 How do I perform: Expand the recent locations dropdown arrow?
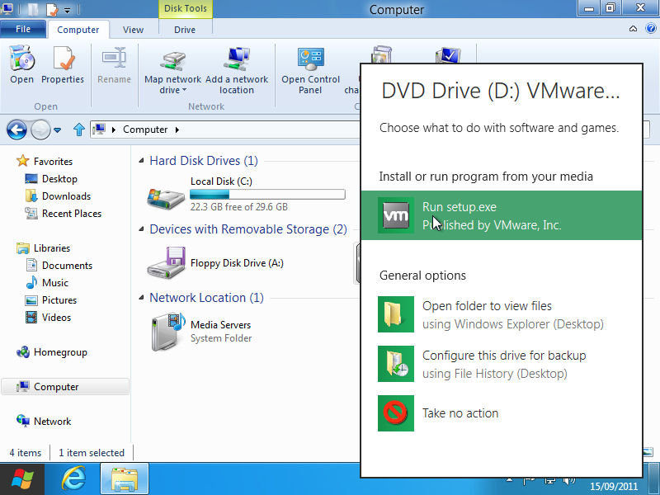pos(57,130)
